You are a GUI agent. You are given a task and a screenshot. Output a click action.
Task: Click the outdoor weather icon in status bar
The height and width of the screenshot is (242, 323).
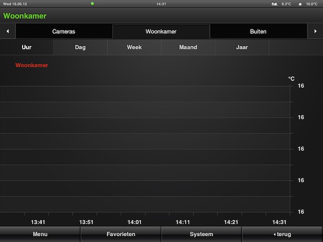click(x=274, y=4)
